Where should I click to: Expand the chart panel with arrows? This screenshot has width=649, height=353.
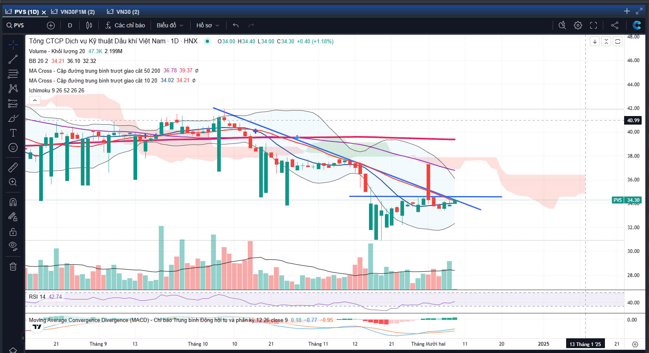(x=639, y=11)
